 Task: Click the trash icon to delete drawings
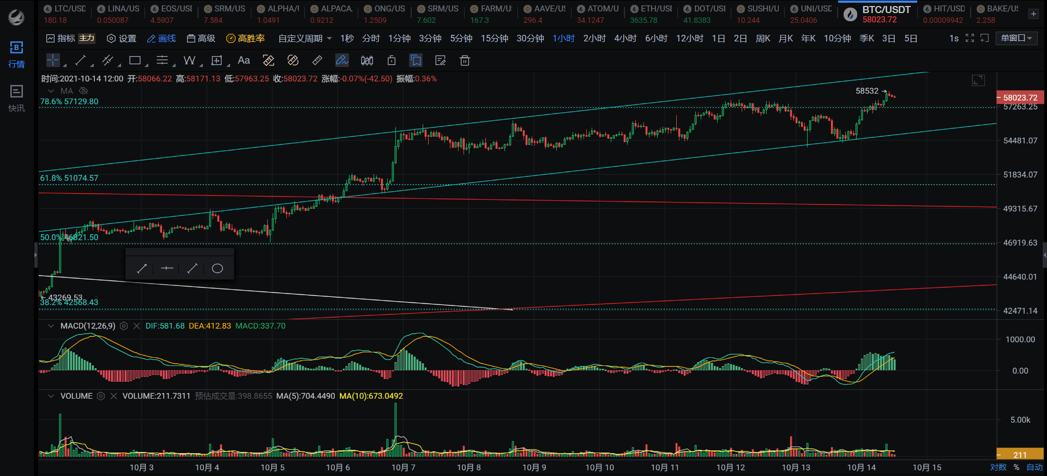tap(465, 60)
